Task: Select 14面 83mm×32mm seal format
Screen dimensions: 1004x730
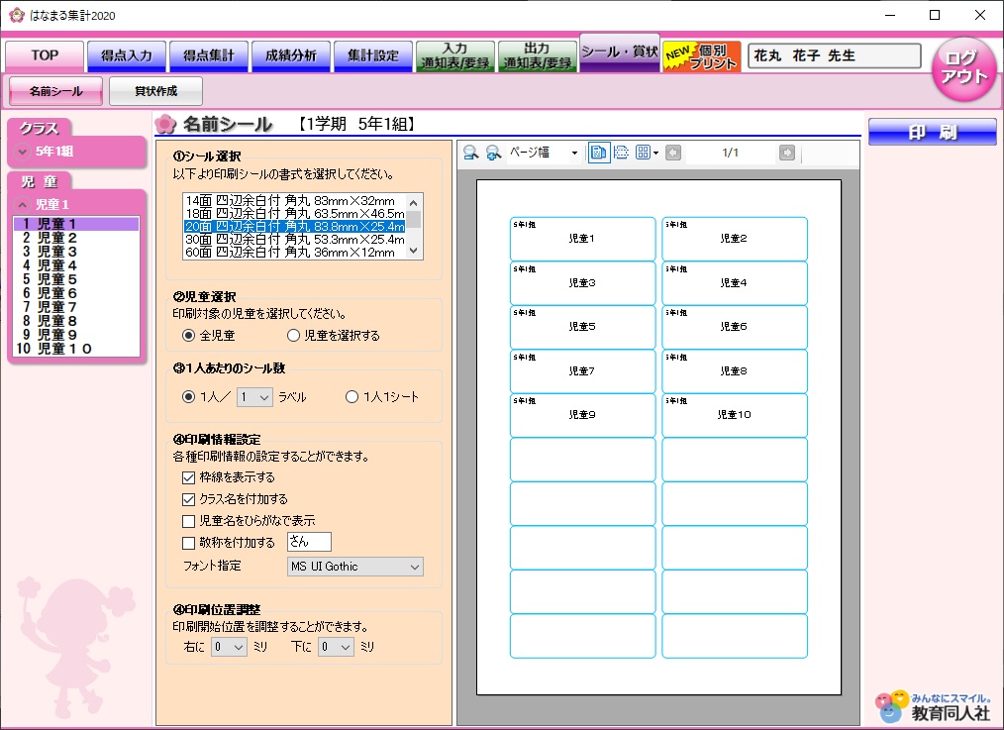Action: click(294, 200)
